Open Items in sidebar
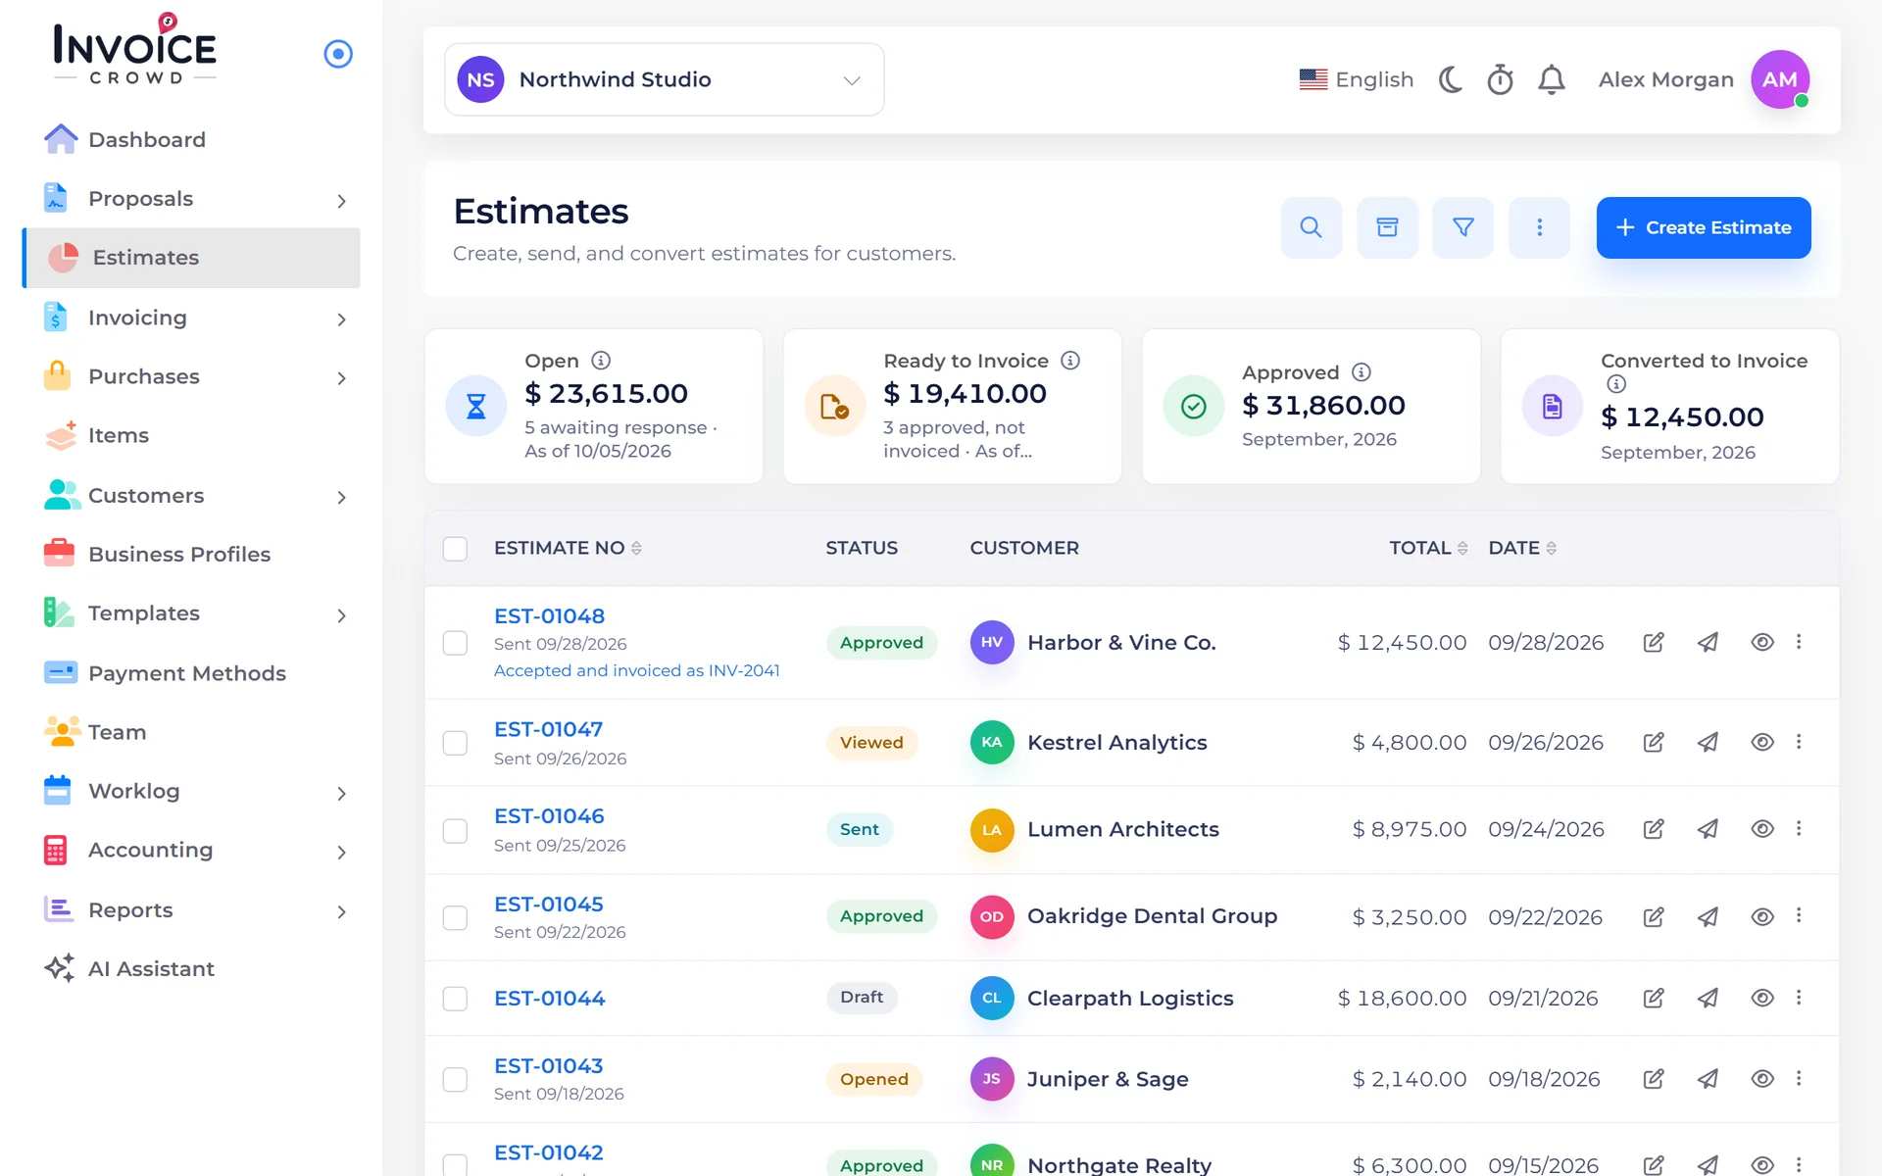Image resolution: width=1882 pixels, height=1176 pixels. click(191, 436)
